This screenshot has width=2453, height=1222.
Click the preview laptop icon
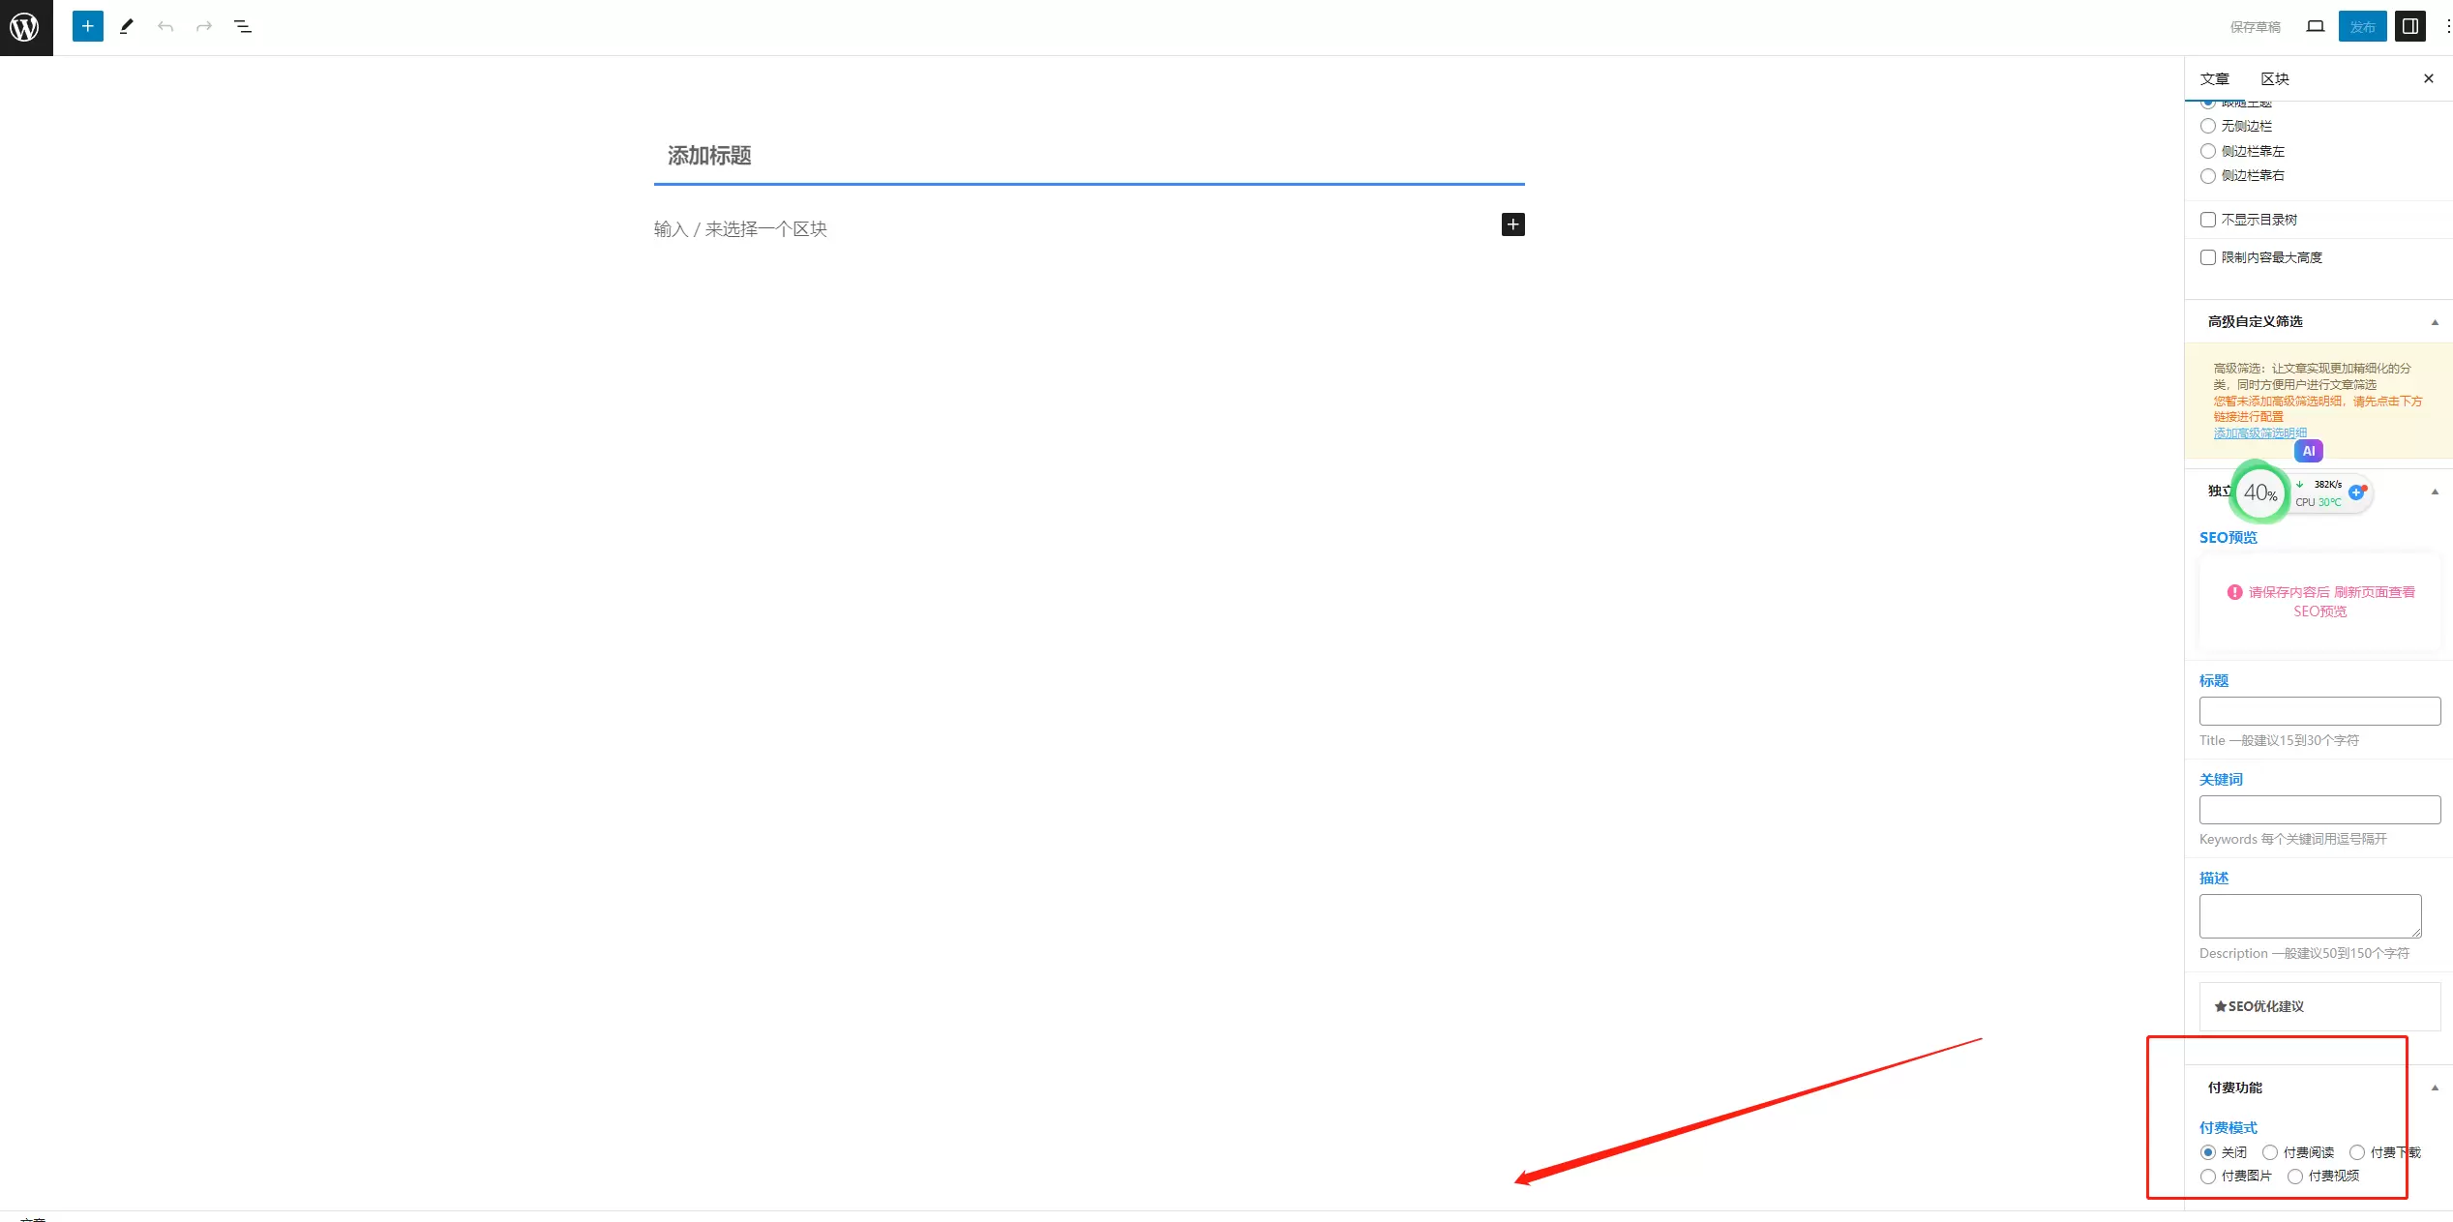[x=2315, y=26]
